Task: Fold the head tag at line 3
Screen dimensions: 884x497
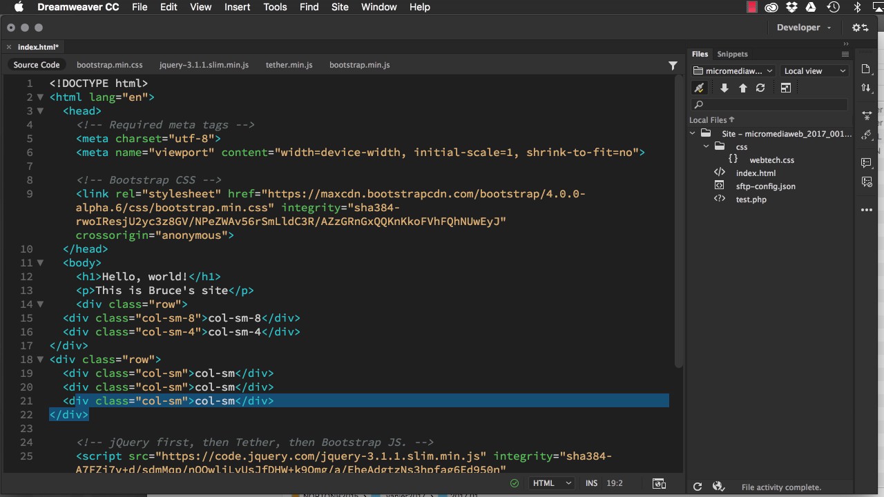Action: (x=40, y=110)
